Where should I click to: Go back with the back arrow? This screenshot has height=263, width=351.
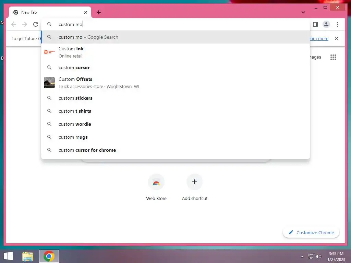pyautogui.click(x=14, y=24)
